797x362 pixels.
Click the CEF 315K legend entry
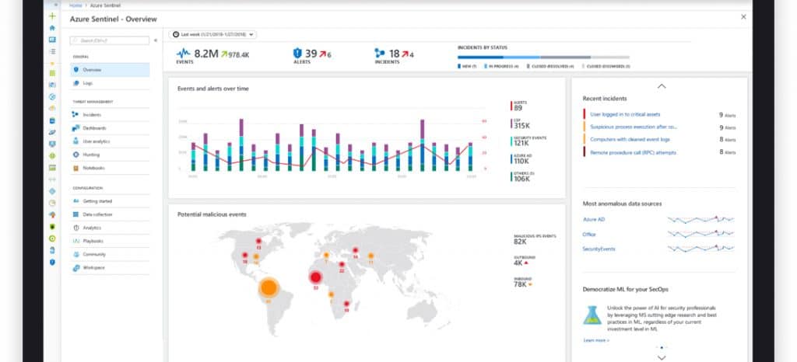[521, 124]
